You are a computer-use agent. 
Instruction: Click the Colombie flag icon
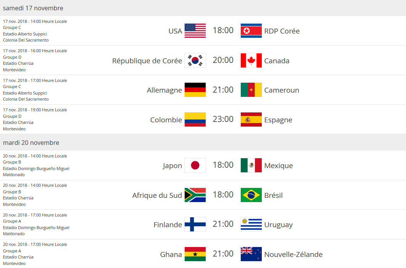point(195,120)
